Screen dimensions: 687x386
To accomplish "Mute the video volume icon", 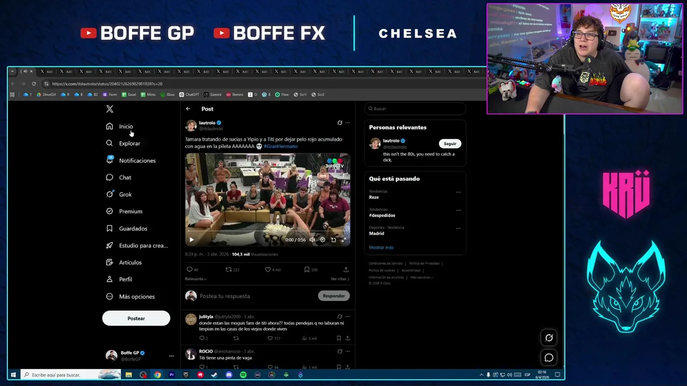I will point(312,240).
